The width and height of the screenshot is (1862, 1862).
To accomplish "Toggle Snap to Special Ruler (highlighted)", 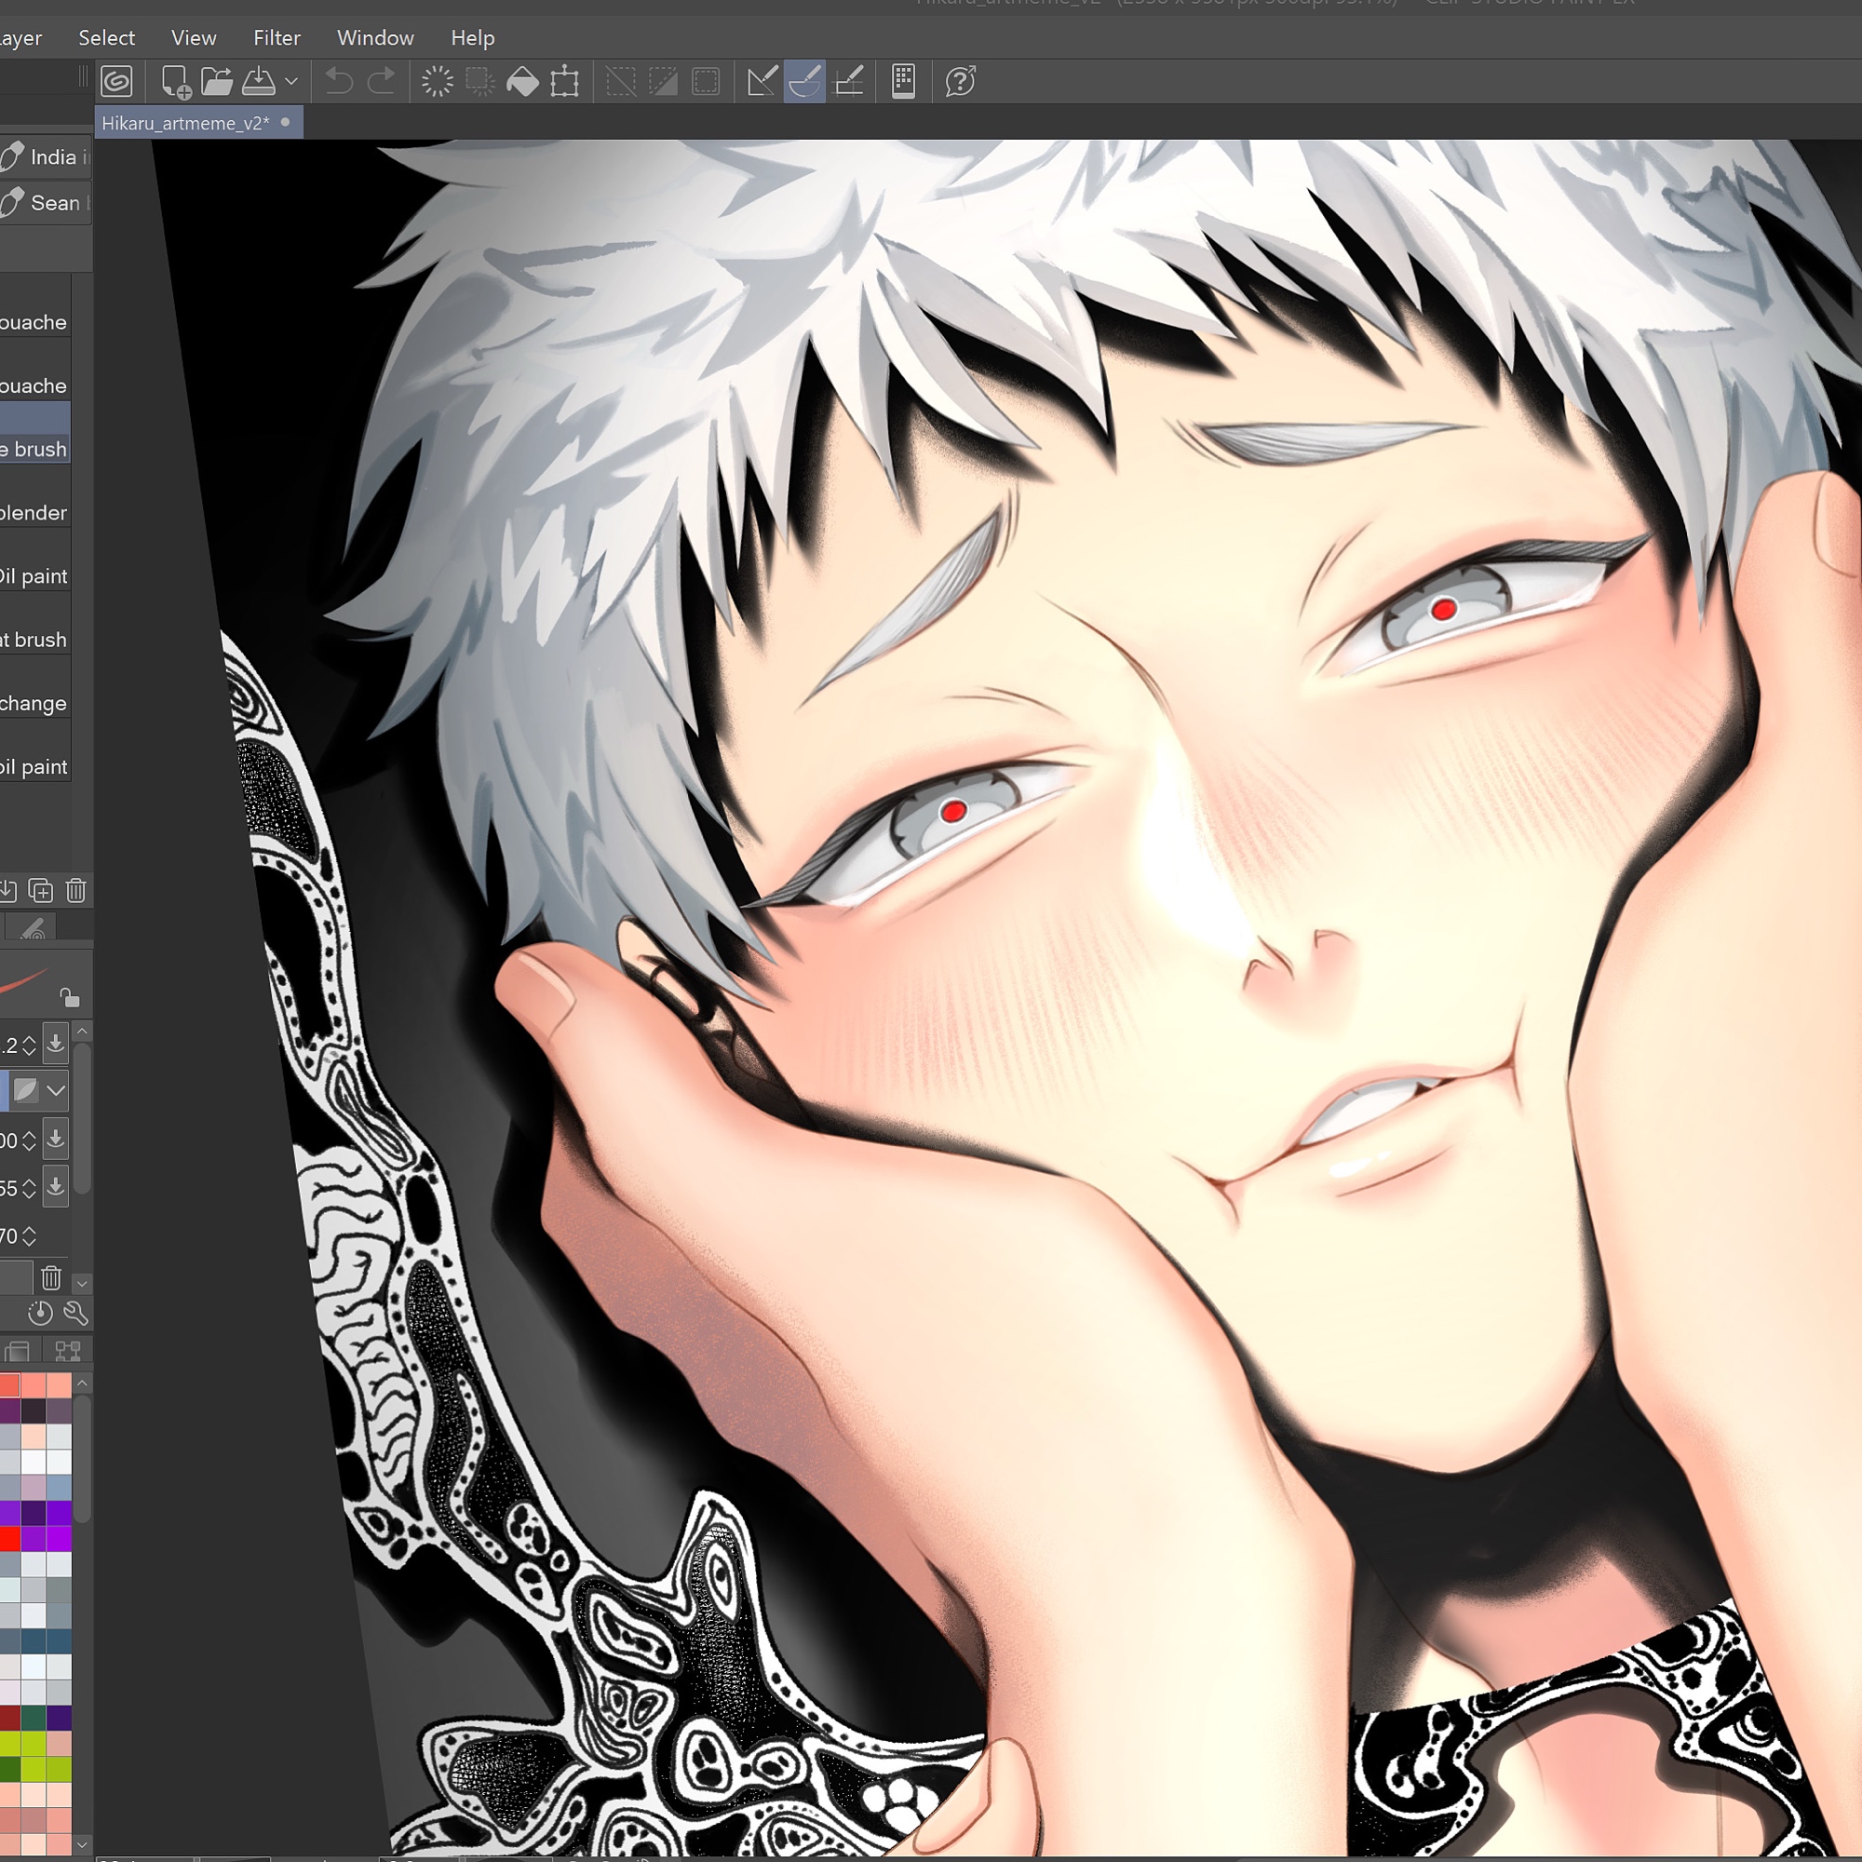I will pos(804,82).
